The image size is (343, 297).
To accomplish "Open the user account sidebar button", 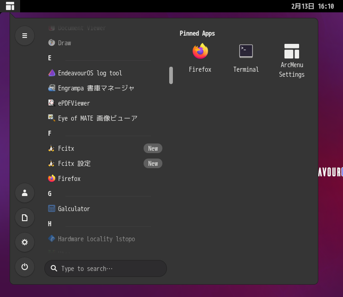I will (x=25, y=193).
